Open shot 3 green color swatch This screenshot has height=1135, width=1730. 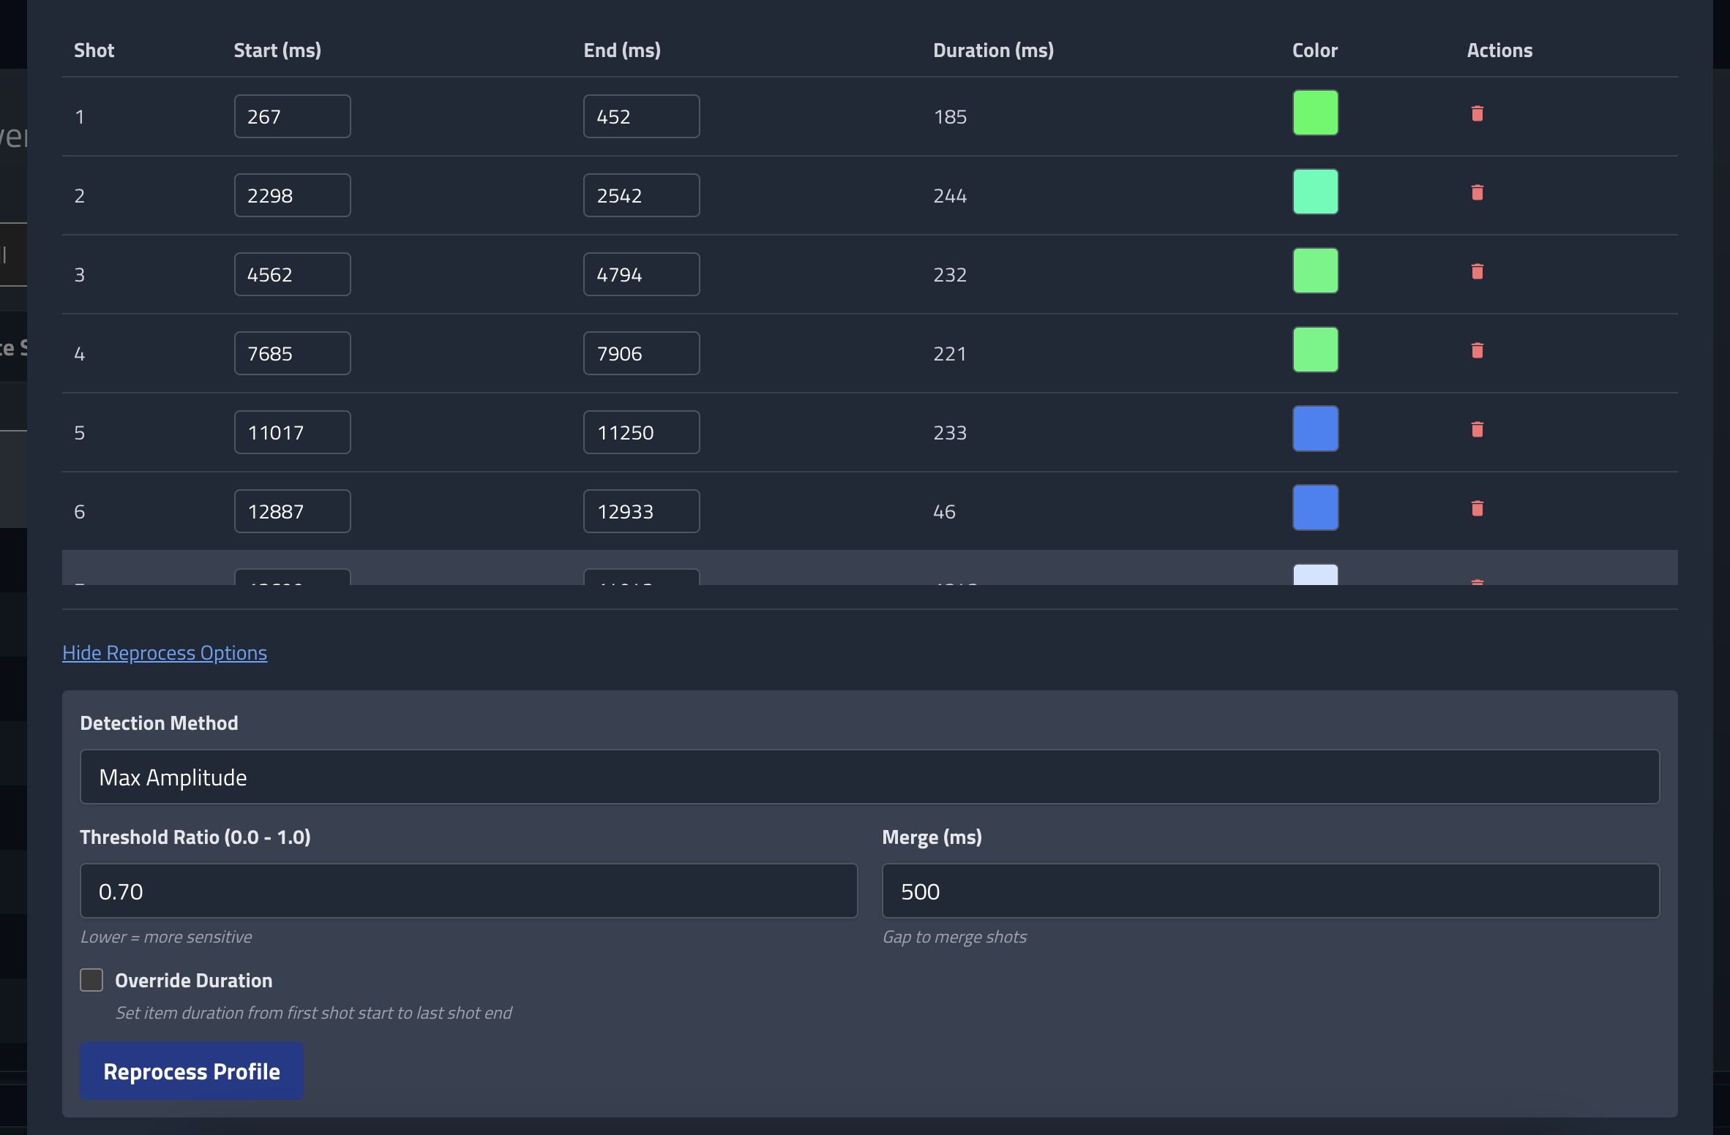[1315, 271]
